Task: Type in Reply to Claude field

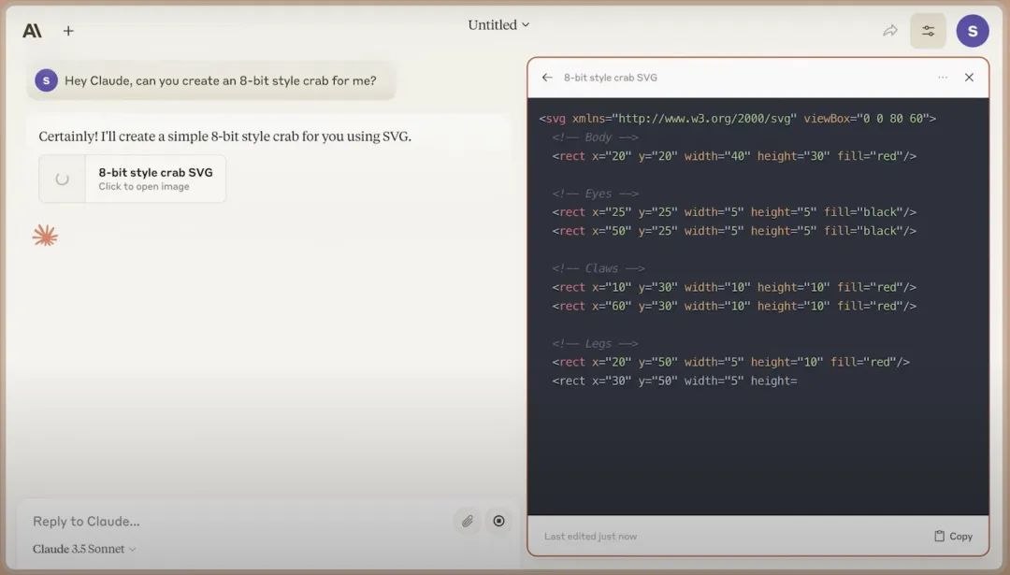Action: 234,521
